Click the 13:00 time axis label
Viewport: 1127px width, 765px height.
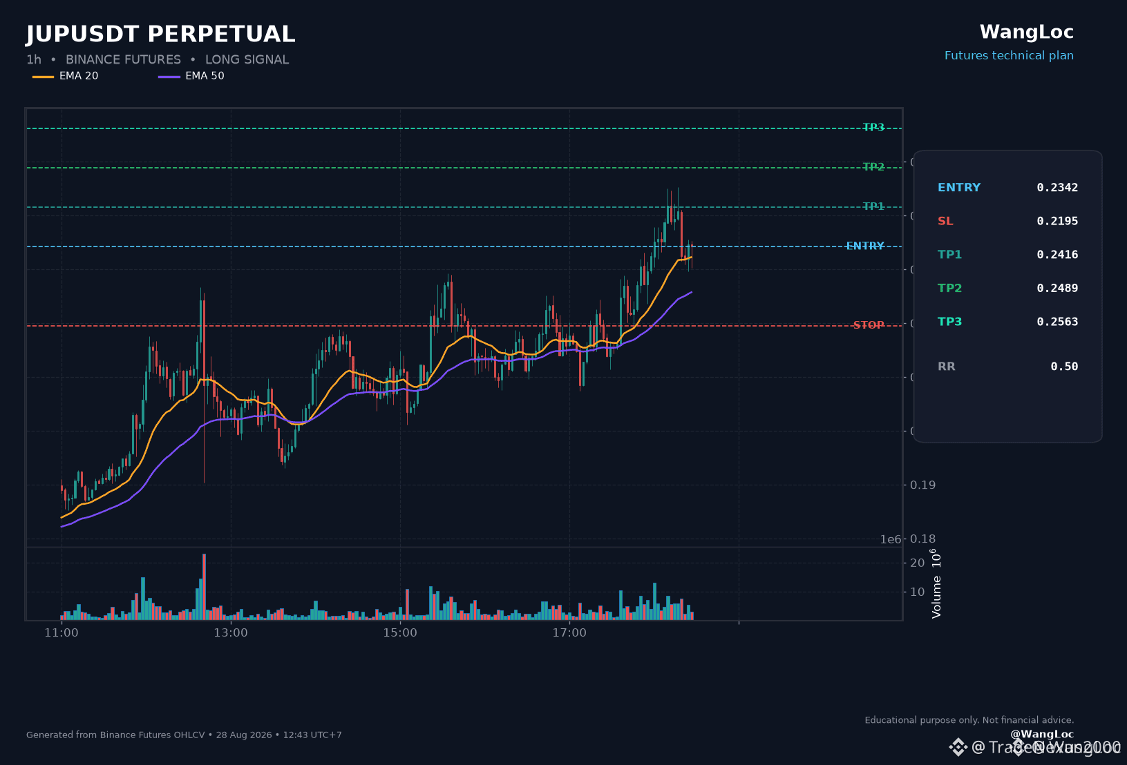[231, 632]
